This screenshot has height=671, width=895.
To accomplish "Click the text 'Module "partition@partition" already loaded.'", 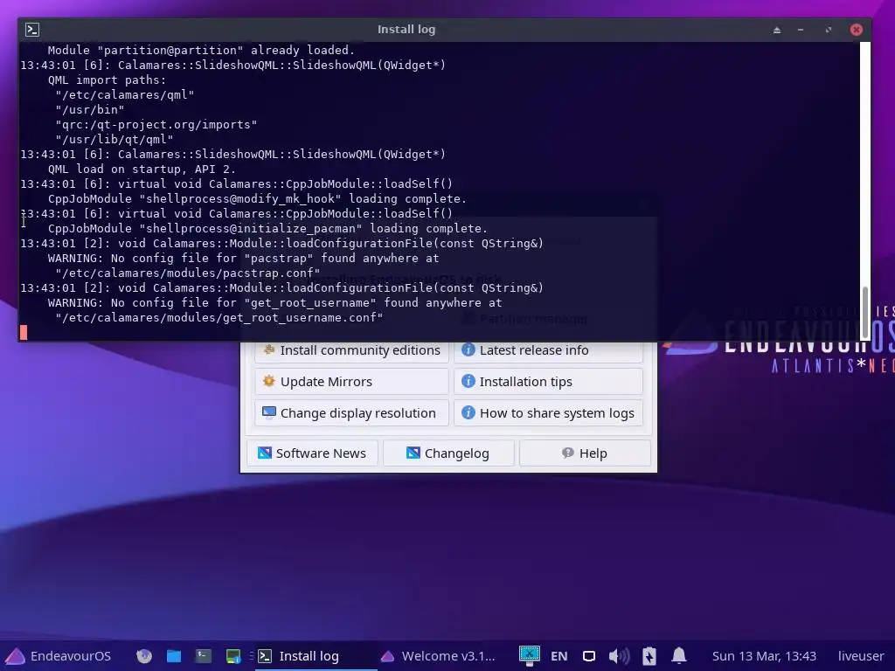I will [201, 50].
